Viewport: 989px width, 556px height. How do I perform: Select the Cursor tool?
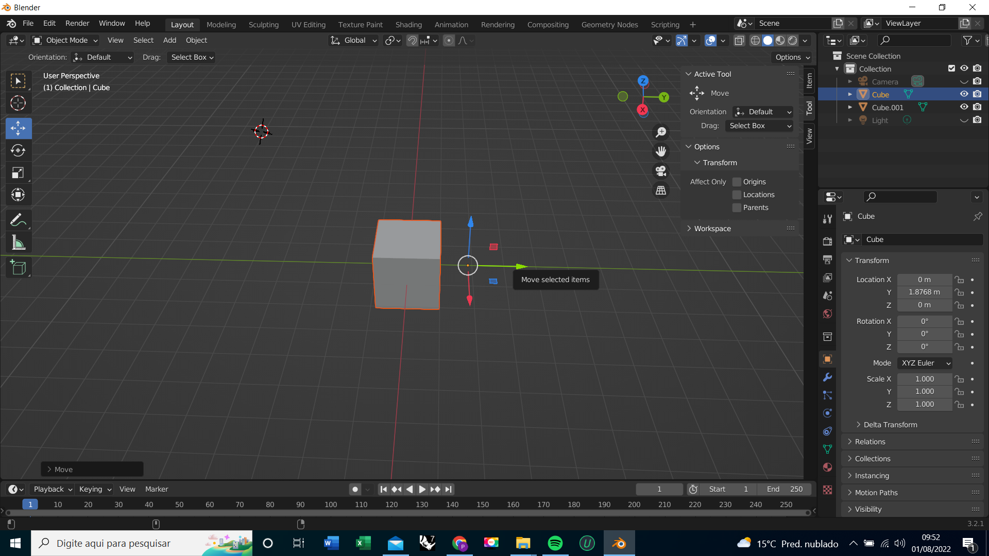(18, 103)
